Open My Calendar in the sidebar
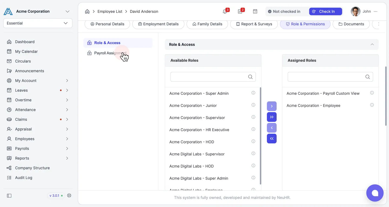 pos(38,51)
